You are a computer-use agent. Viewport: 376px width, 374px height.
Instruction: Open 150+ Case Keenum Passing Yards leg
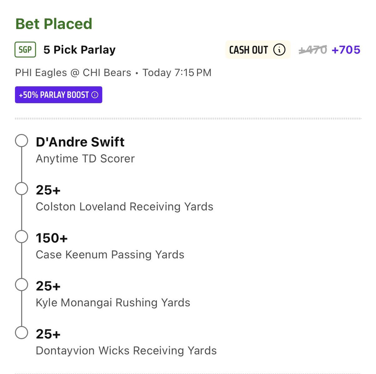110,246
